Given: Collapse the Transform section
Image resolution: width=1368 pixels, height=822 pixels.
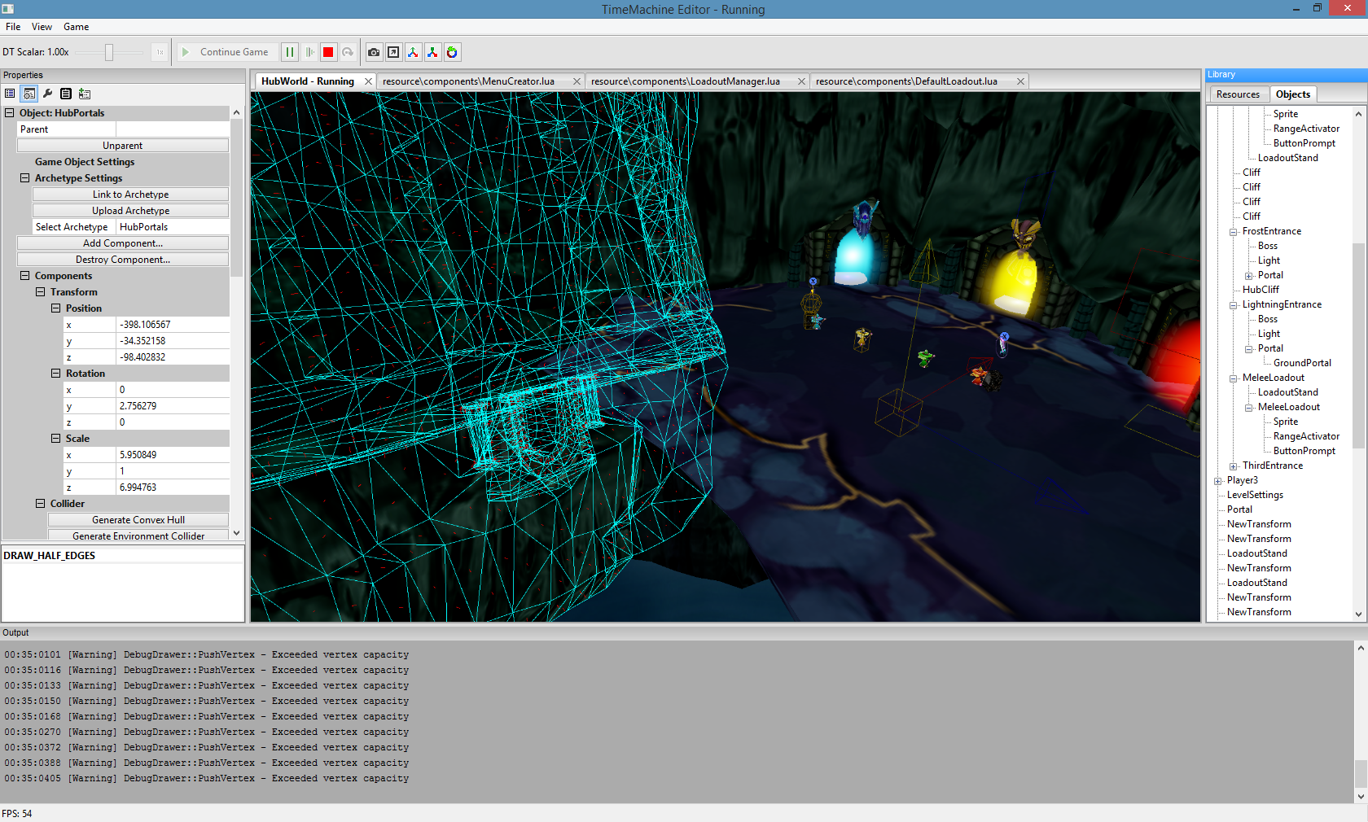Looking at the screenshot, I should pos(40,292).
